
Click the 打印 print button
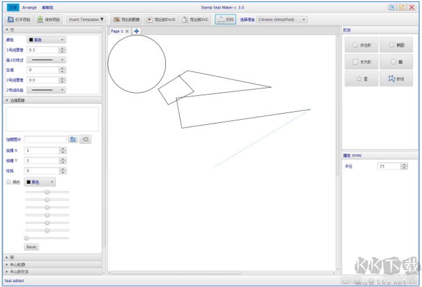225,19
